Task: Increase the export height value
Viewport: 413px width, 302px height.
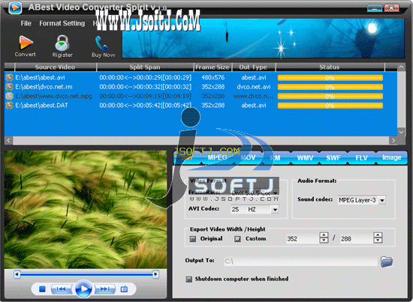Action: [378, 235]
